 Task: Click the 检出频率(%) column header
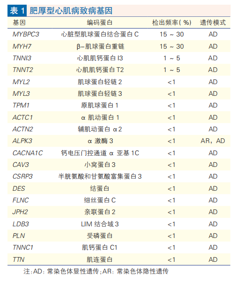click(172, 23)
